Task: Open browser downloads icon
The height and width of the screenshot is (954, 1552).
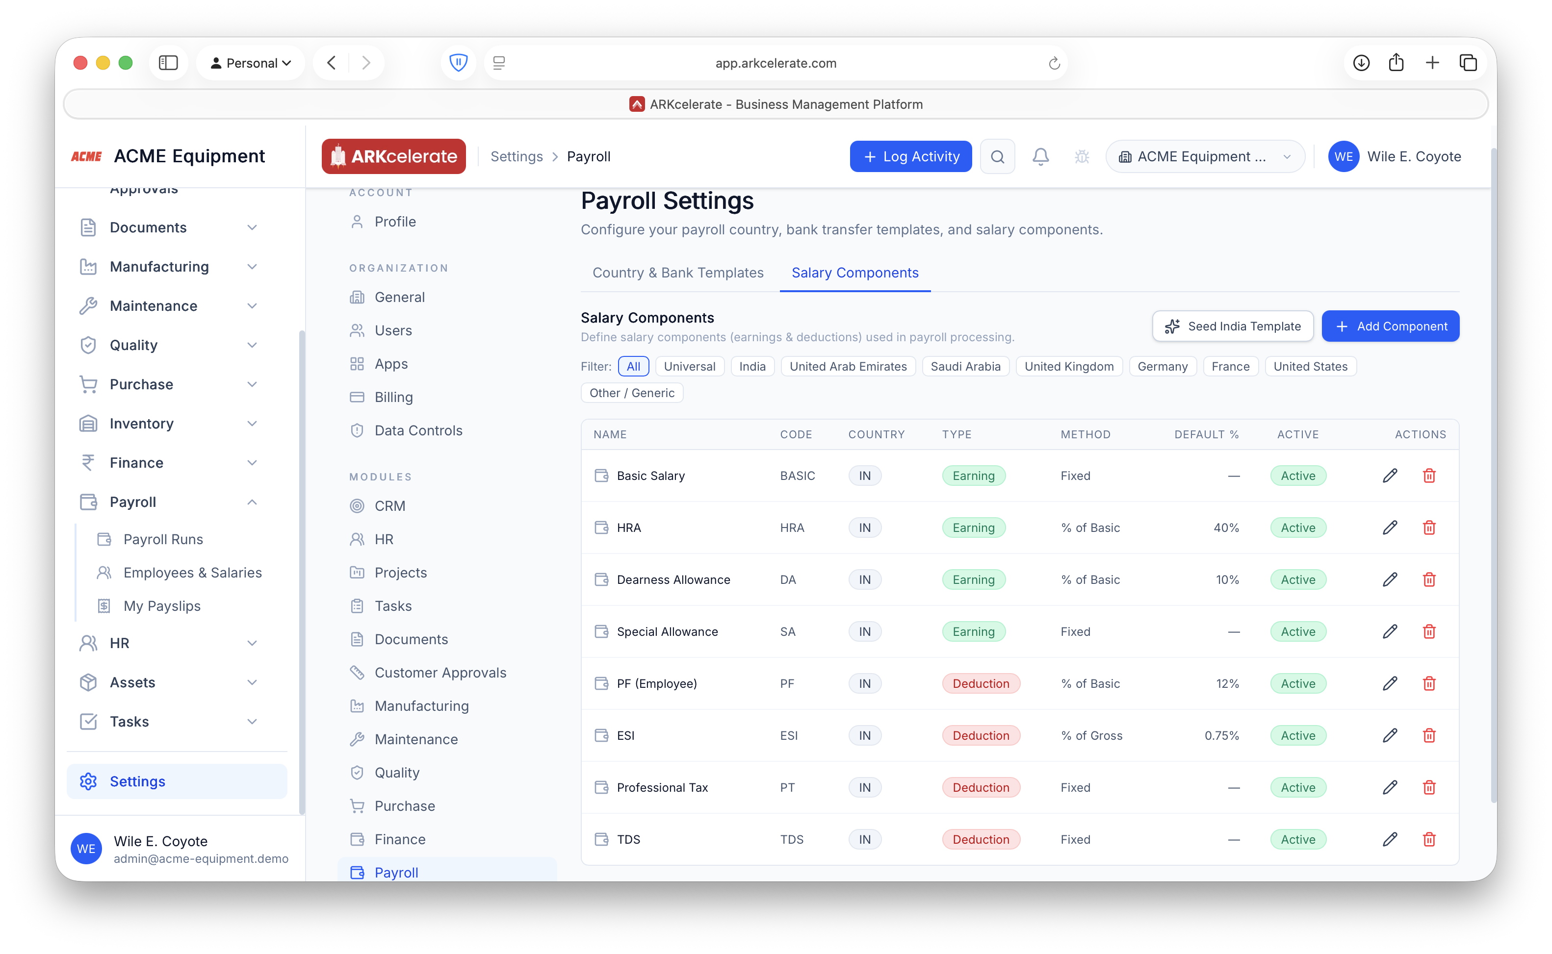Action: pos(1361,62)
